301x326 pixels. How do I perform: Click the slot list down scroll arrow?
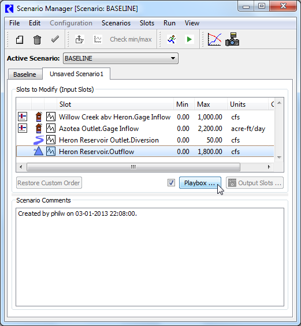pyautogui.click(x=280, y=158)
